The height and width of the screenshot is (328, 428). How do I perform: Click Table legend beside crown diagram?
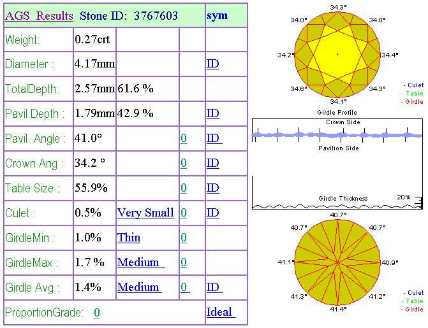413,93
